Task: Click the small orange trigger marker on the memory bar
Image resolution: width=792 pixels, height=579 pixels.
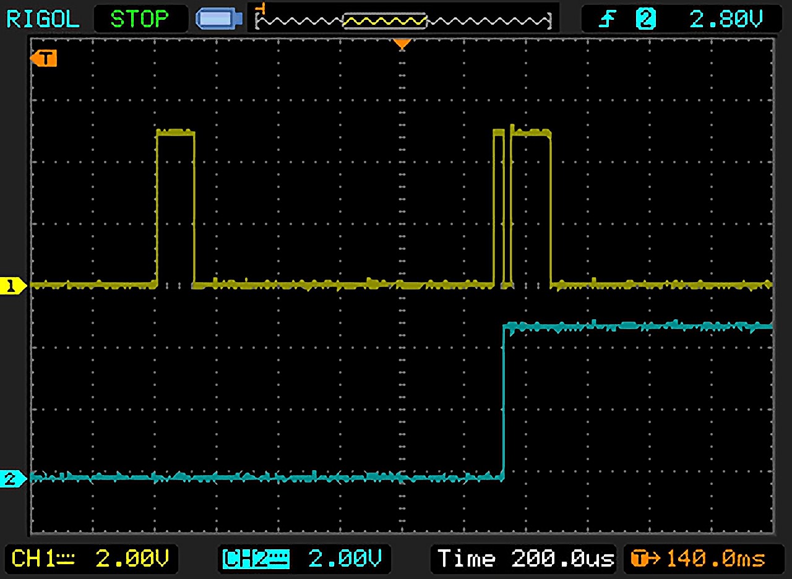Action: coord(262,9)
